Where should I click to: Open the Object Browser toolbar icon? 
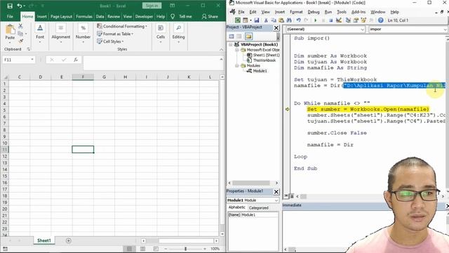(x=363, y=20)
